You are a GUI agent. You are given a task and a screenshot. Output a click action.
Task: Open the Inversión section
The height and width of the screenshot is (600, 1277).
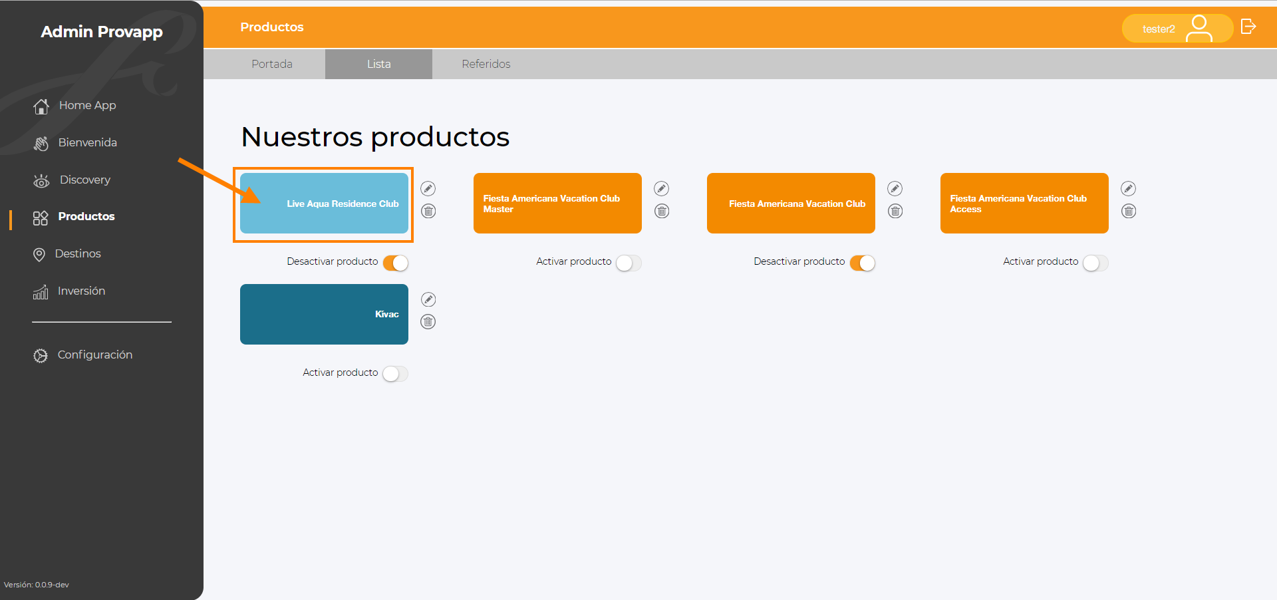tap(81, 291)
